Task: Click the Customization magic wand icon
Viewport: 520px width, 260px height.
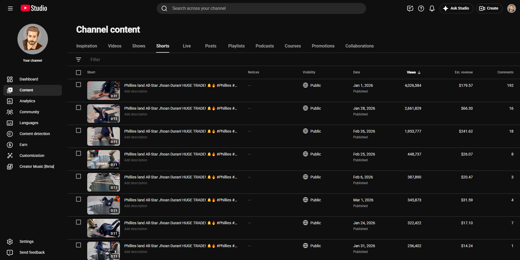Action: [x=10, y=156]
